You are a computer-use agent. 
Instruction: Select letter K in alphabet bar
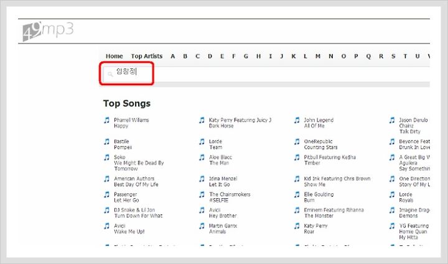pos(294,56)
